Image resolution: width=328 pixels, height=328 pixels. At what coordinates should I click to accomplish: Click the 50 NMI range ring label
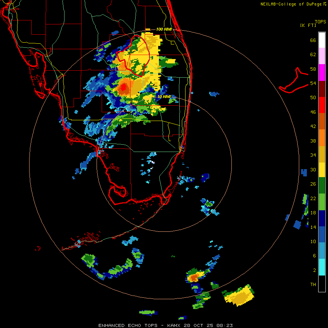[164, 97]
